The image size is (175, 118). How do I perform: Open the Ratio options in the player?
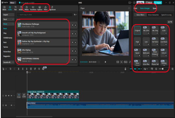pos(126,62)
